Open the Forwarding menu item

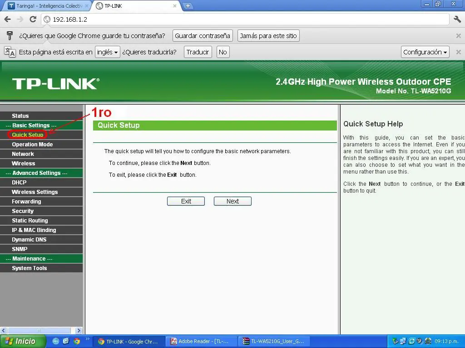coord(41,202)
